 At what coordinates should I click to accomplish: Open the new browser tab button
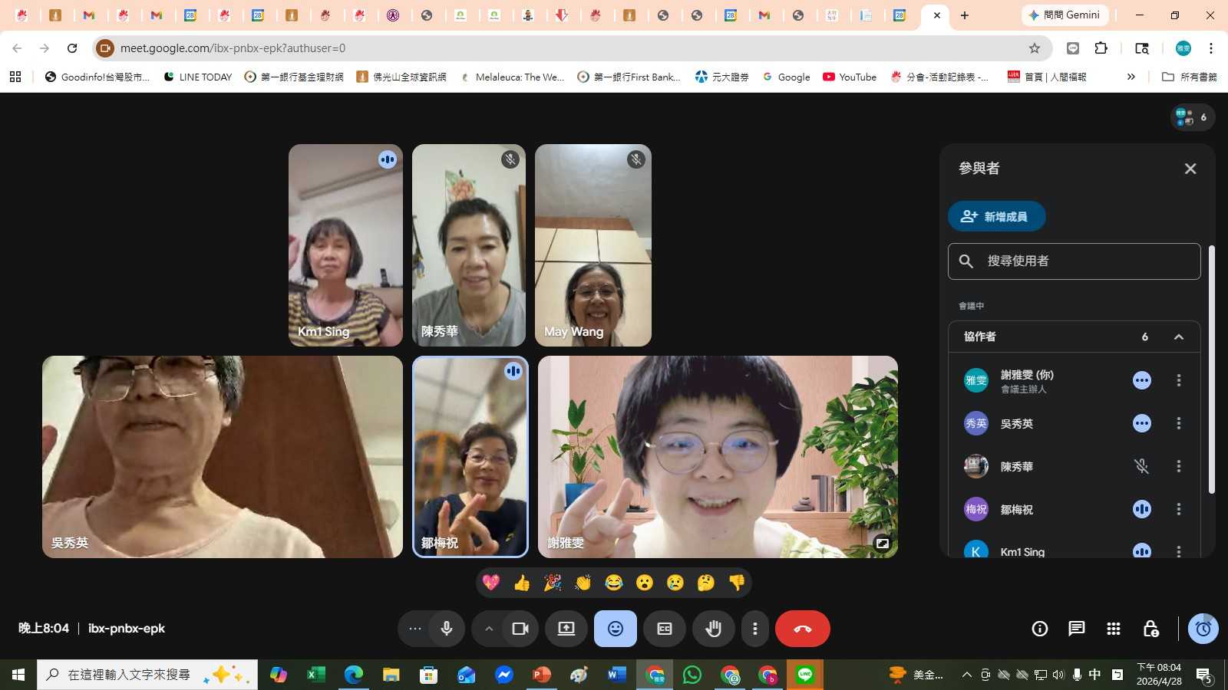[x=965, y=15]
